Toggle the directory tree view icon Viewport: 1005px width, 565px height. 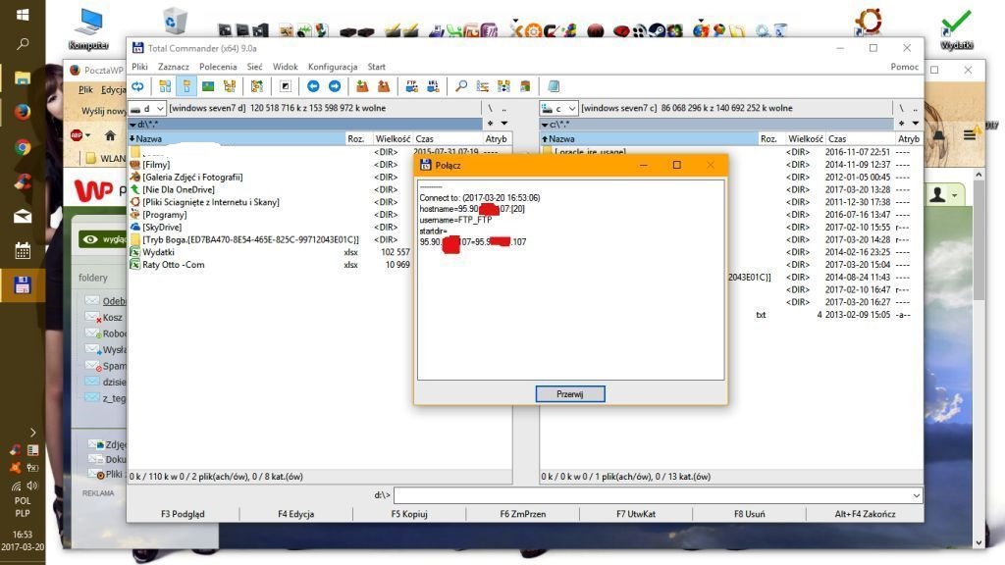230,86
